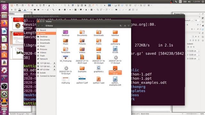Screen dimensions: 205x115
Task: Select slide 3 thumbnail in Impress
Action: tap(18, 52)
